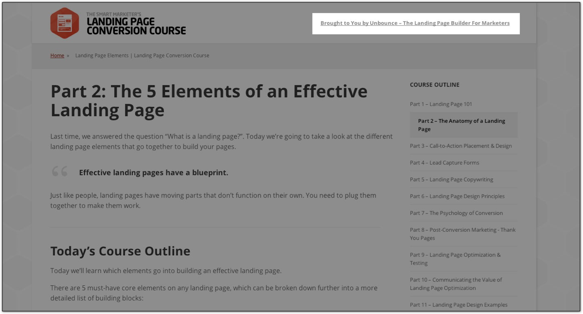Click the Today's Course Outline heading

pyautogui.click(x=120, y=251)
